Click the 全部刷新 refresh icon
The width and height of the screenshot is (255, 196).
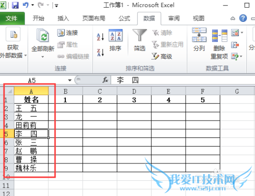(x=43, y=36)
